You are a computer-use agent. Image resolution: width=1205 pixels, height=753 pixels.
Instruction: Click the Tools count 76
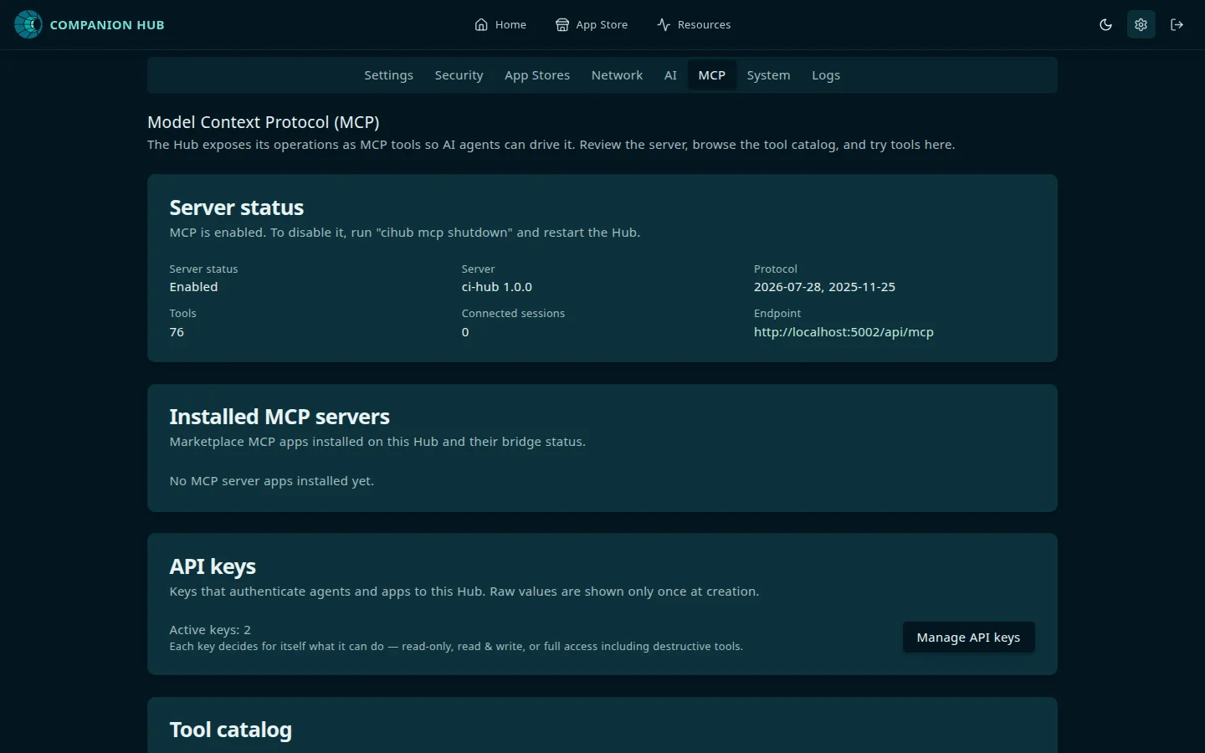pos(177,332)
